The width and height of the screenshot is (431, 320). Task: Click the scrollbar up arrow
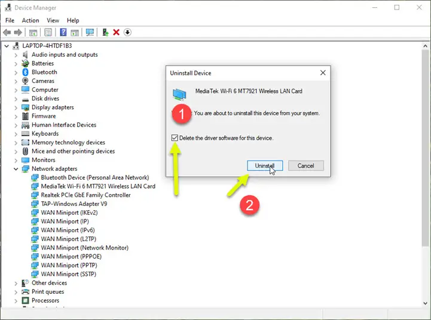point(425,46)
